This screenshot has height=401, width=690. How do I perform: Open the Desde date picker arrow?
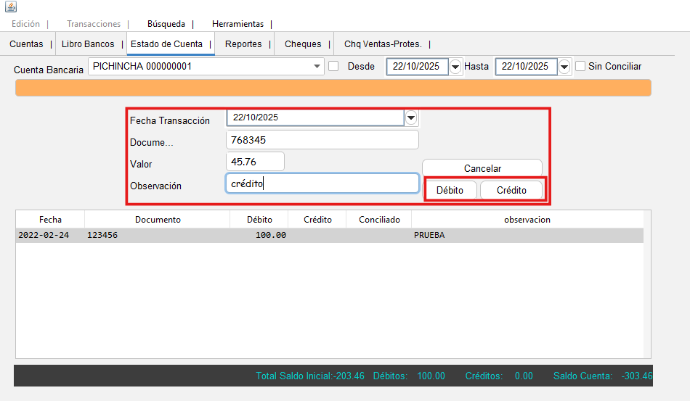(455, 67)
